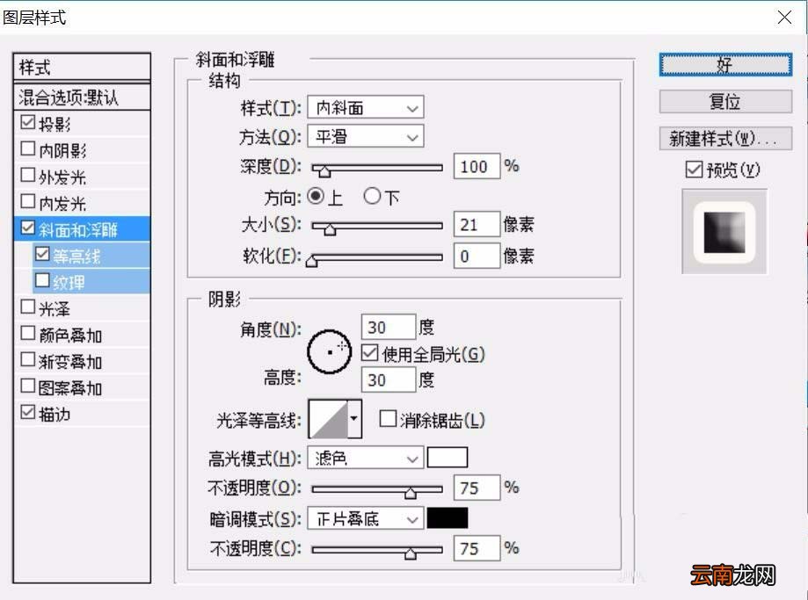Click the style preview thumbnail
This screenshot has height=600, width=808.
(724, 231)
